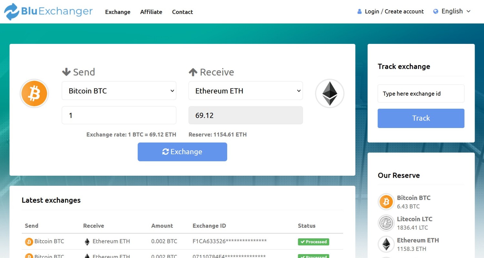Screen dimensions: 484x258
Task: Click the BluExchanger logo
Action: (48, 12)
